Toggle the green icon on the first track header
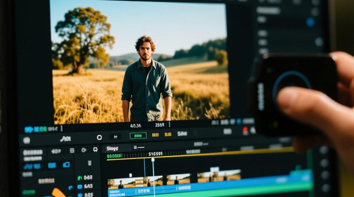 [x=80, y=178]
